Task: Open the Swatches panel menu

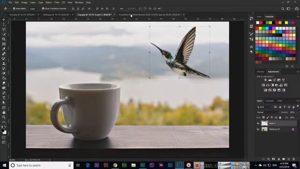Action: click(298, 17)
